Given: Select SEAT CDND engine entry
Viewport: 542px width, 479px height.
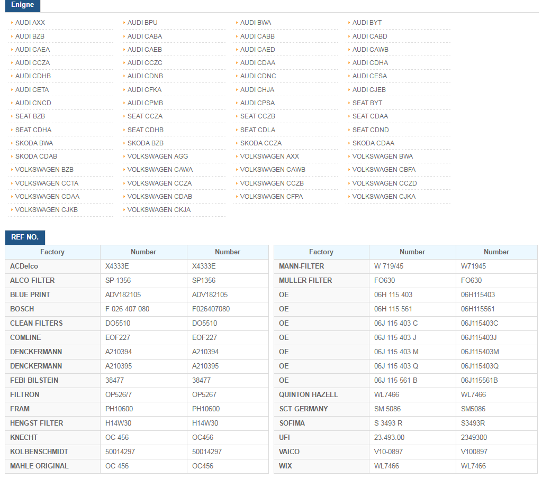Looking at the screenshot, I should pos(371,130).
